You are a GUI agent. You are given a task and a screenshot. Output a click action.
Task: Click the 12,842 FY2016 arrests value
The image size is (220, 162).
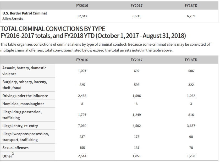(82, 16)
